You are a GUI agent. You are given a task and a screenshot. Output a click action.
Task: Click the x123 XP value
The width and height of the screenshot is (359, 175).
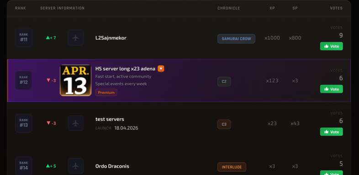[272, 80]
